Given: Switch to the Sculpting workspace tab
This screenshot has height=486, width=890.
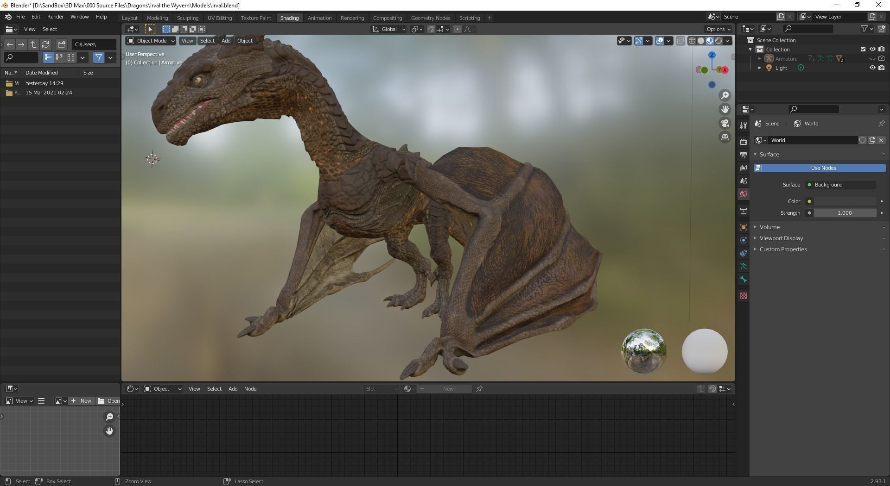Looking at the screenshot, I should 188,18.
